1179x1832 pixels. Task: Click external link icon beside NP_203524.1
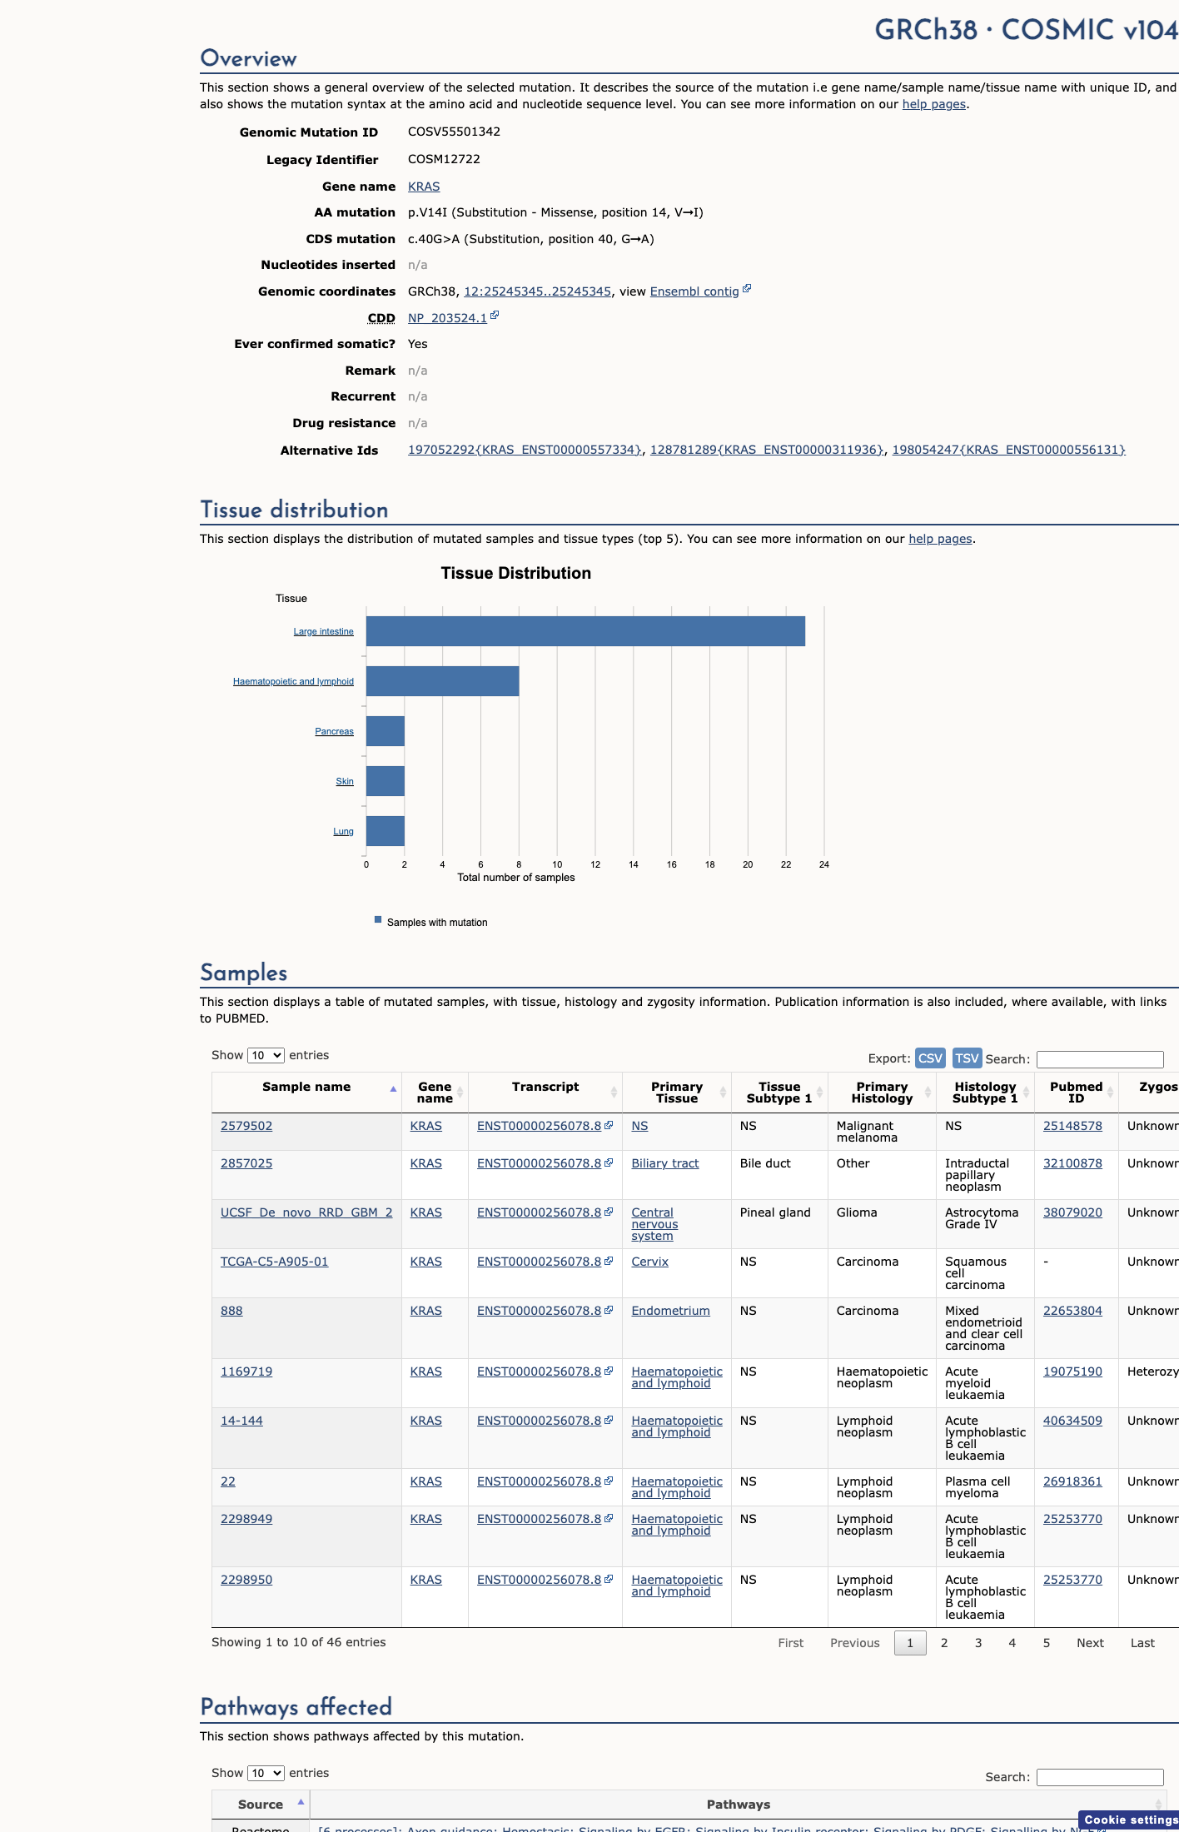click(x=495, y=316)
